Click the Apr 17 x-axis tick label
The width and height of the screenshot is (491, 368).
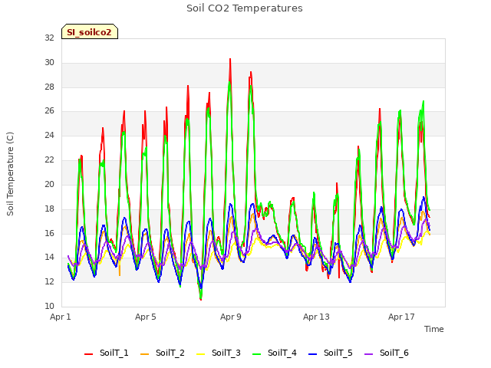point(401,317)
